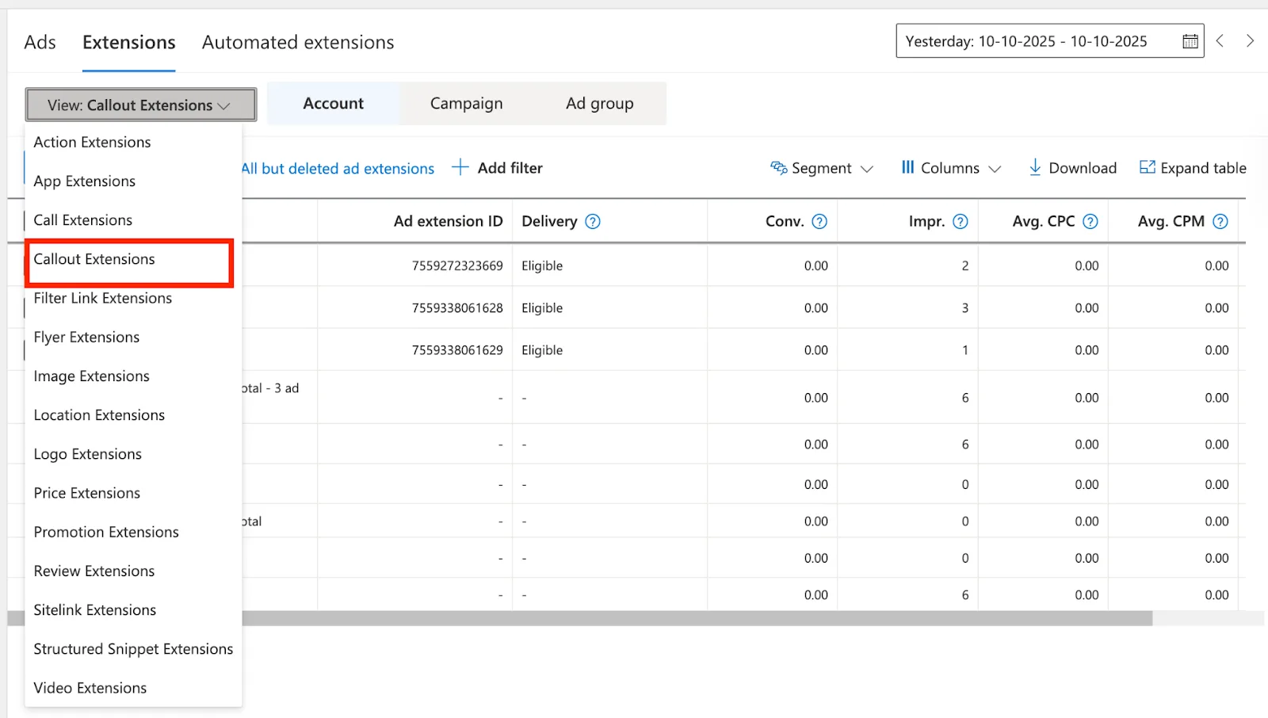
Task: Click the Avg. CPC help icon
Action: 1090,222
